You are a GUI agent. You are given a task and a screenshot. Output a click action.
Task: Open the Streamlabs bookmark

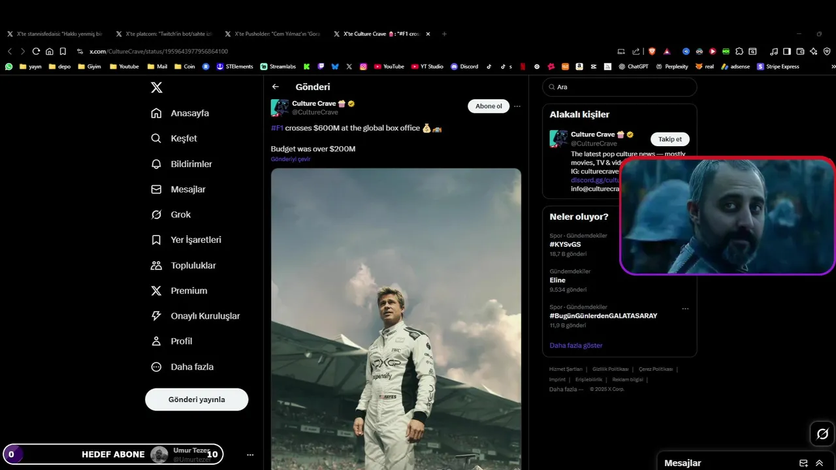pyautogui.click(x=278, y=67)
